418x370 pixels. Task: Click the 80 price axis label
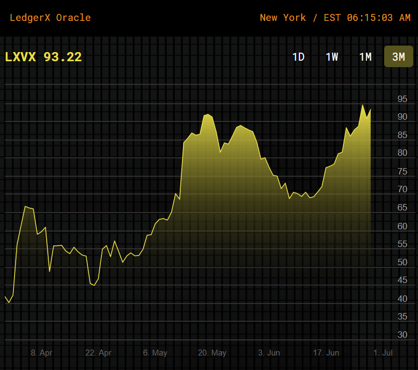point(402,153)
